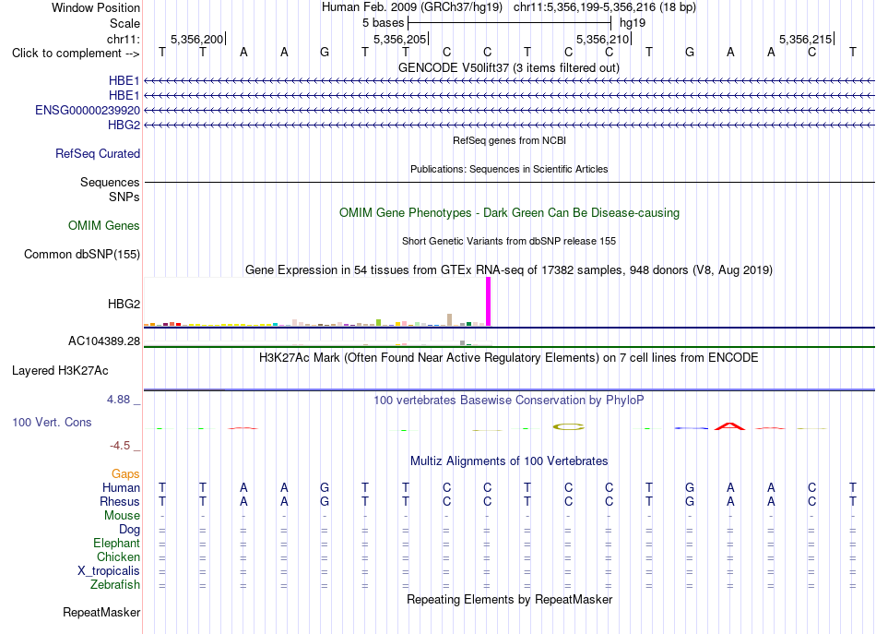Select the Dog species label
This screenshot has width=876, height=634.
coord(129,529)
